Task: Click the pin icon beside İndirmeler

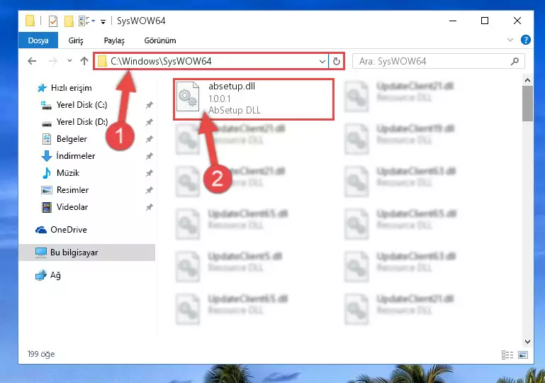Action: click(x=149, y=156)
